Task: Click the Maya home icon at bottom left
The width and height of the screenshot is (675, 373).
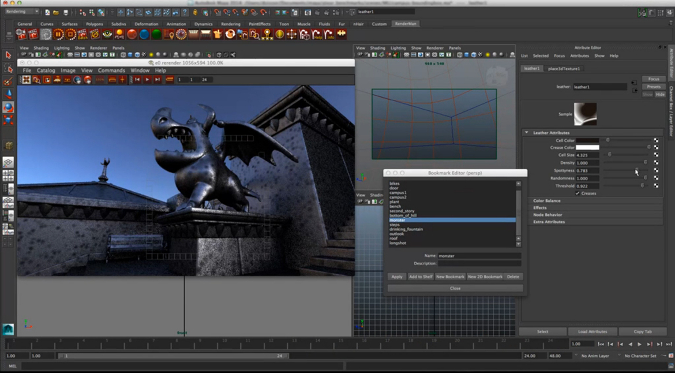Action: coord(8,329)
